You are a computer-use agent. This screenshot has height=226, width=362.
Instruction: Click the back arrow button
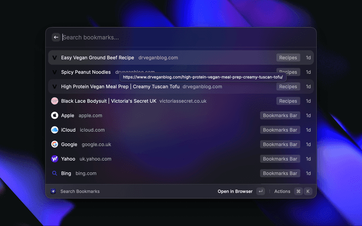(55, 37)
